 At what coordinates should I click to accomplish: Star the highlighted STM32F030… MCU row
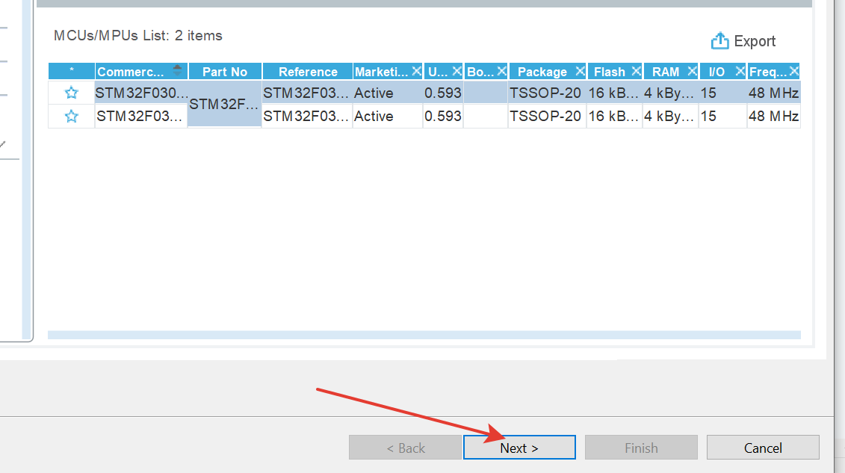pyautogui.click(x=71, y=93)
